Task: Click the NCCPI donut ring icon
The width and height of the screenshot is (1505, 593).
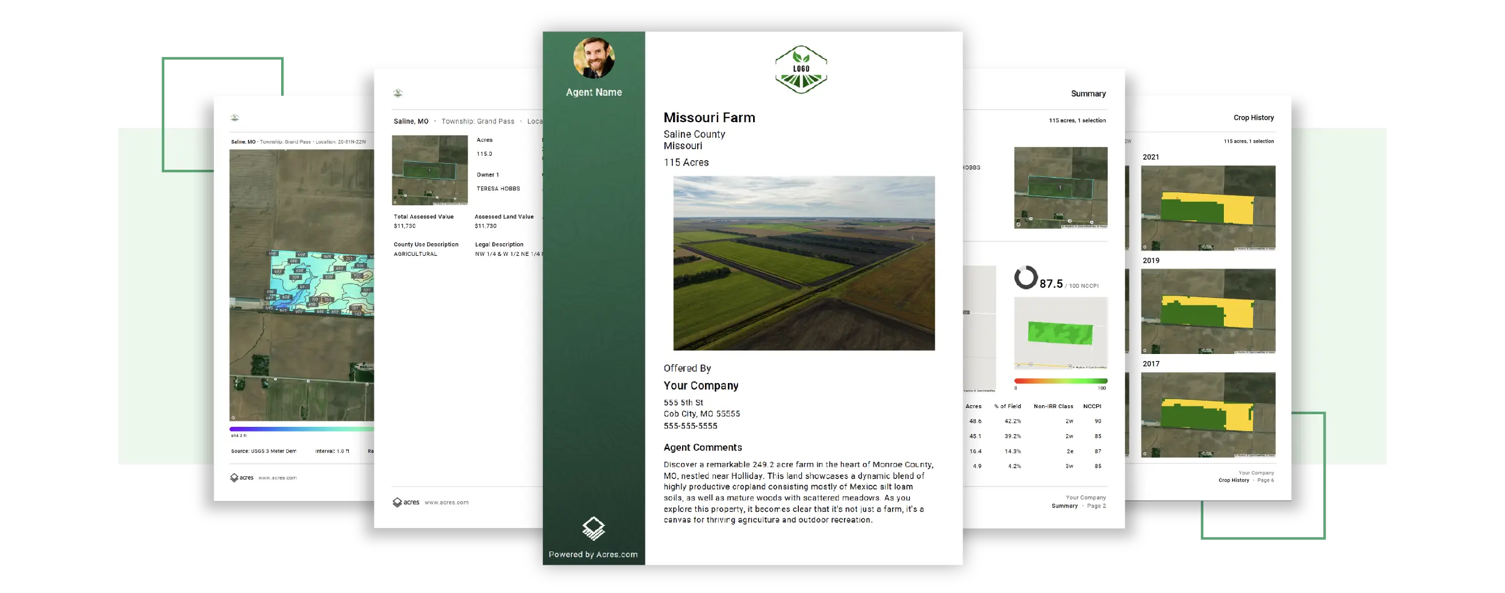Action: (1026, 278)
